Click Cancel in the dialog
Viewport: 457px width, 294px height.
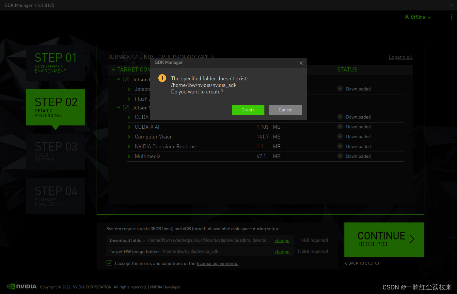286,110
